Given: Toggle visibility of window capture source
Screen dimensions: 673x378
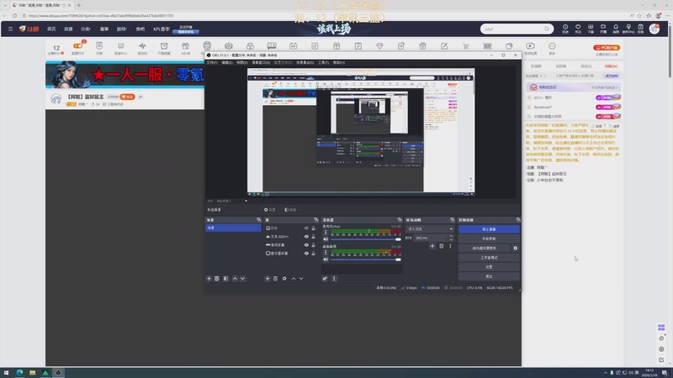Looking at the screenshot, I should pyautogui.click(x=306, y=244).
